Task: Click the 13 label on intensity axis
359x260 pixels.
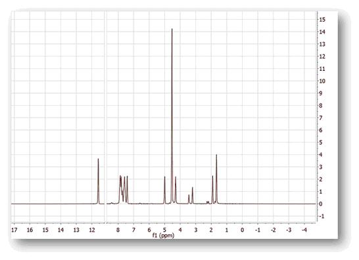Action: click(322, 44)
